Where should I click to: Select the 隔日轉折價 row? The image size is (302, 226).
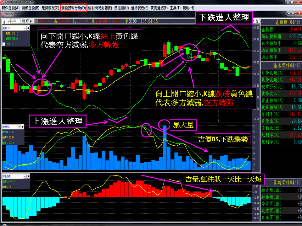coord(281,36)
